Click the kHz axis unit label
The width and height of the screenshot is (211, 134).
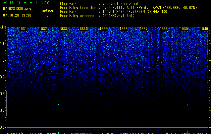click(3, 27)
